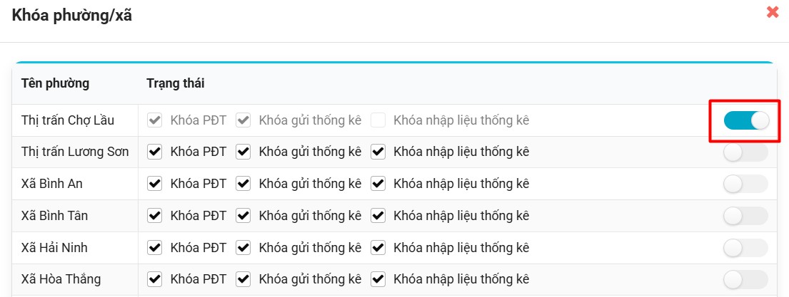Turn off the Thị trấn Chợ Lầu switch
The image size is (789, 297).
tap(745, 120)
